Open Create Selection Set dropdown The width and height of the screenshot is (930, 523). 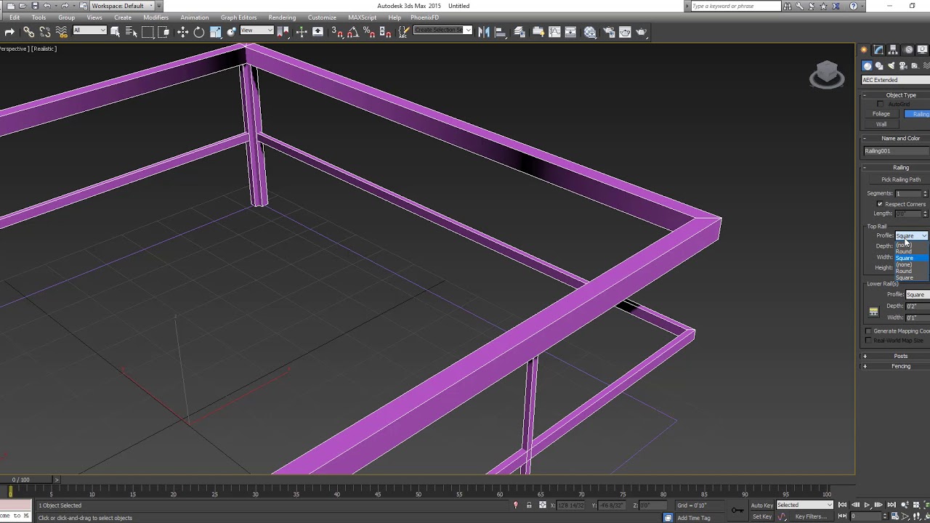click(442, 31)
